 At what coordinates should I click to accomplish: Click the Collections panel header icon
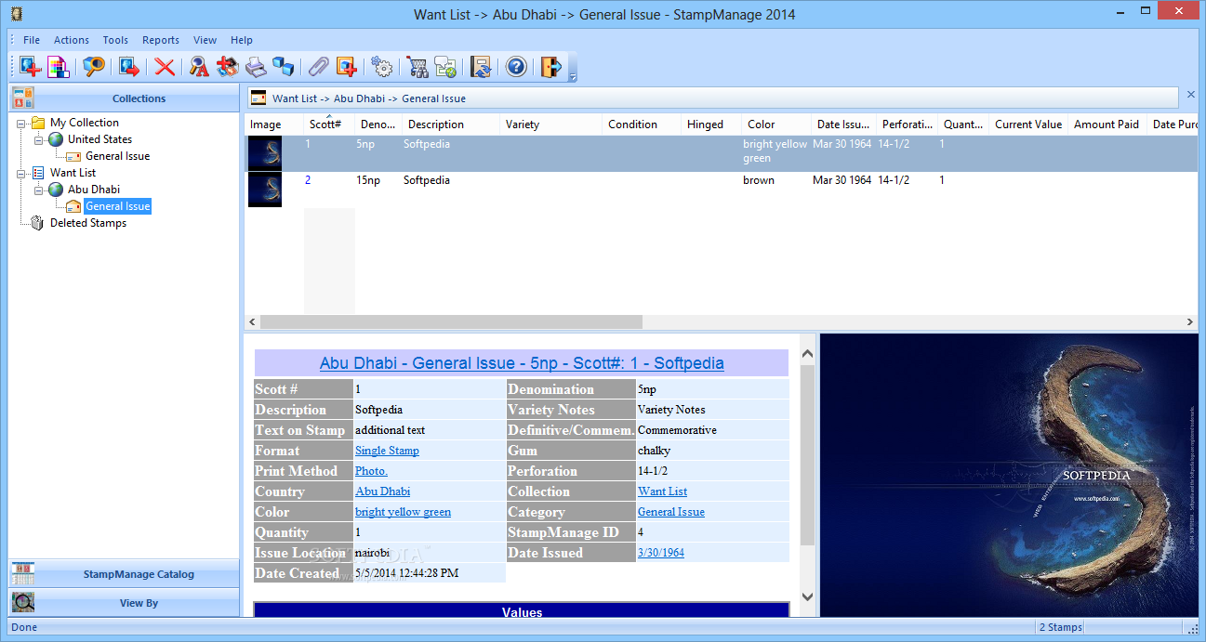tap(22, 98)
